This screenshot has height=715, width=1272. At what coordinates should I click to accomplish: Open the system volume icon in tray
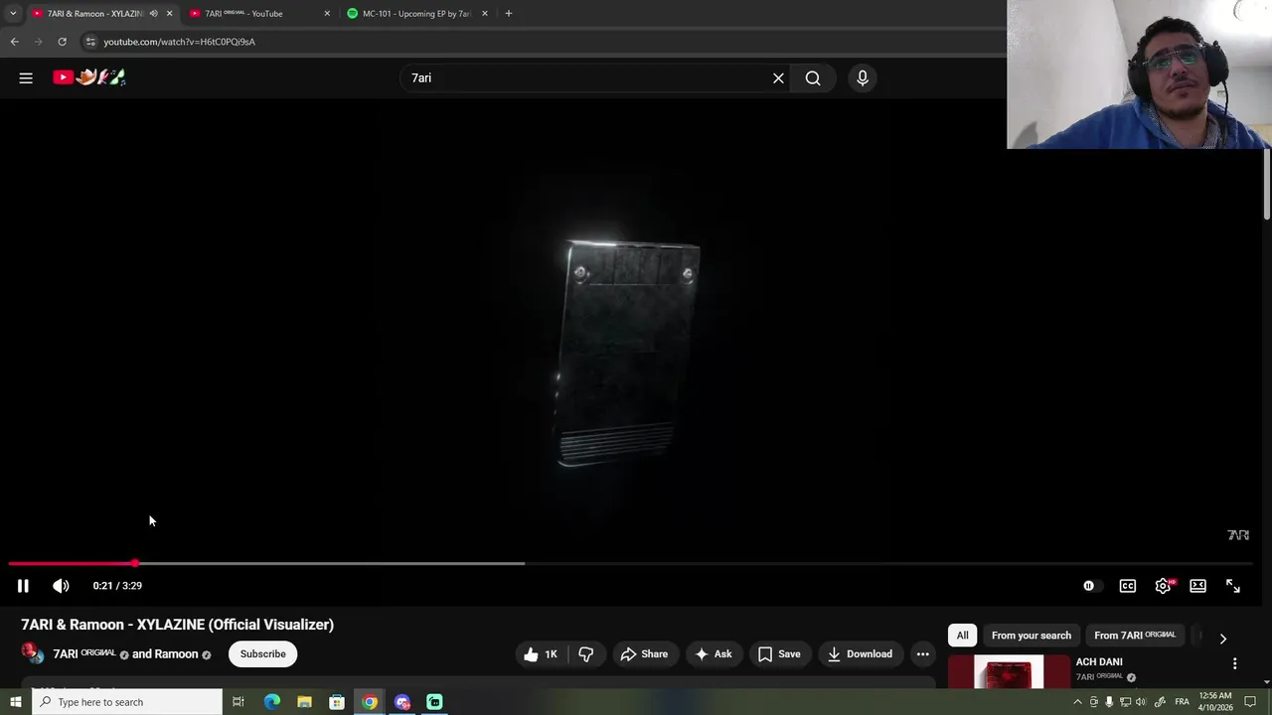tap(1142, 702)
